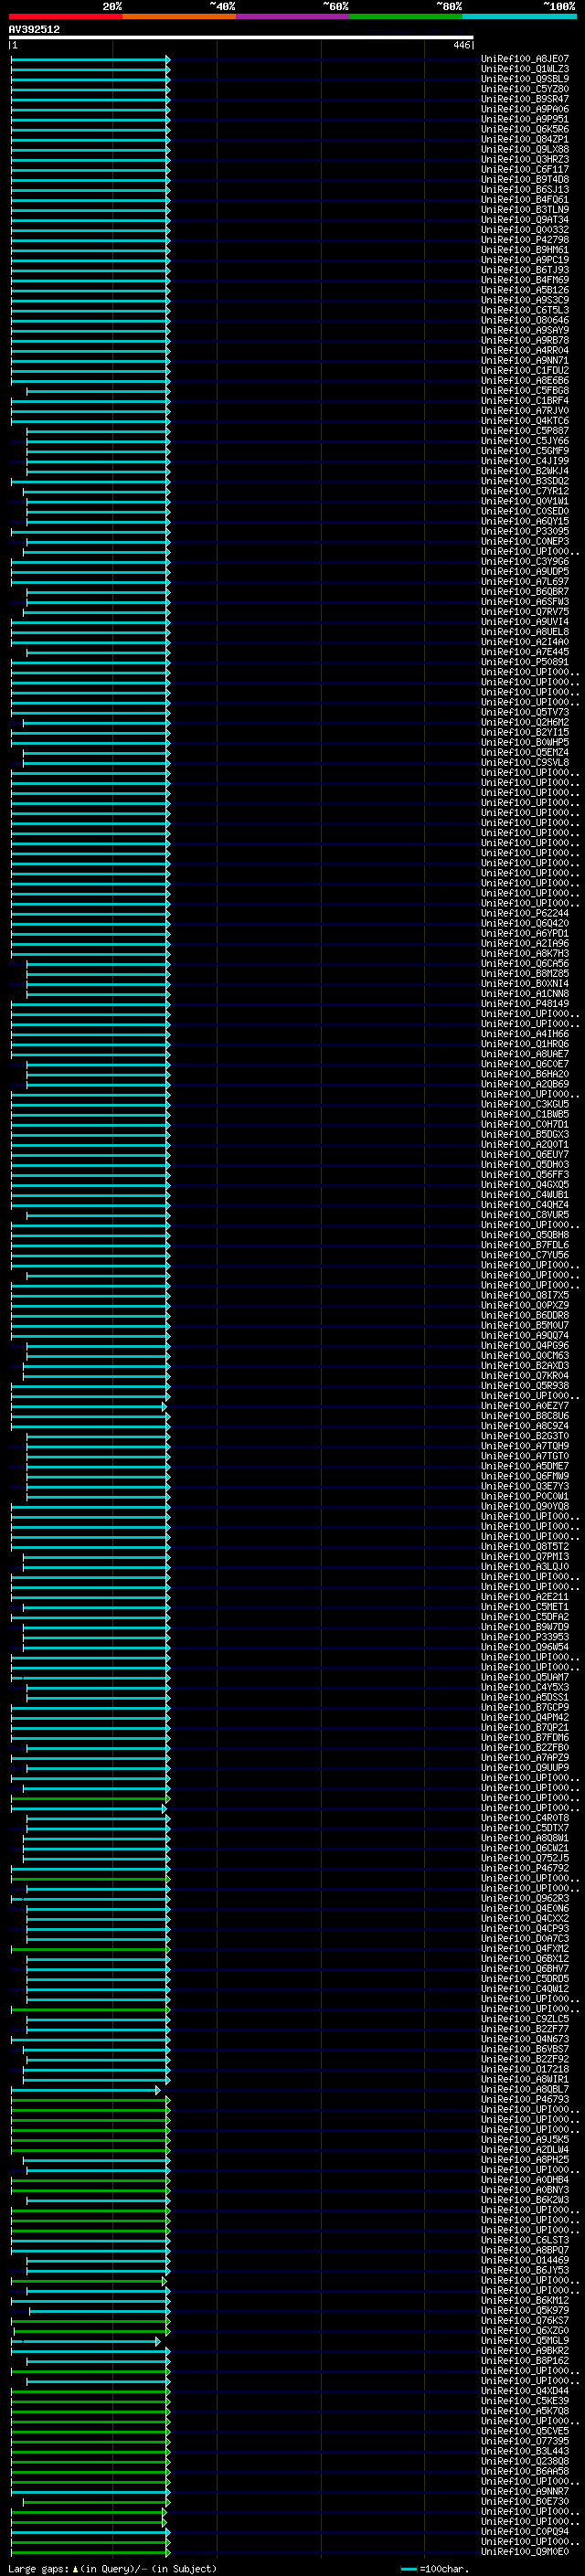Select hit label UniRef100_A0EZY7

(525, 1406)
